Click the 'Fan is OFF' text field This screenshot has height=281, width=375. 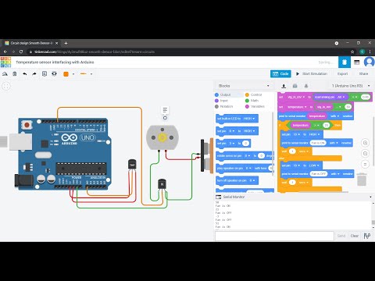[319, 174]
